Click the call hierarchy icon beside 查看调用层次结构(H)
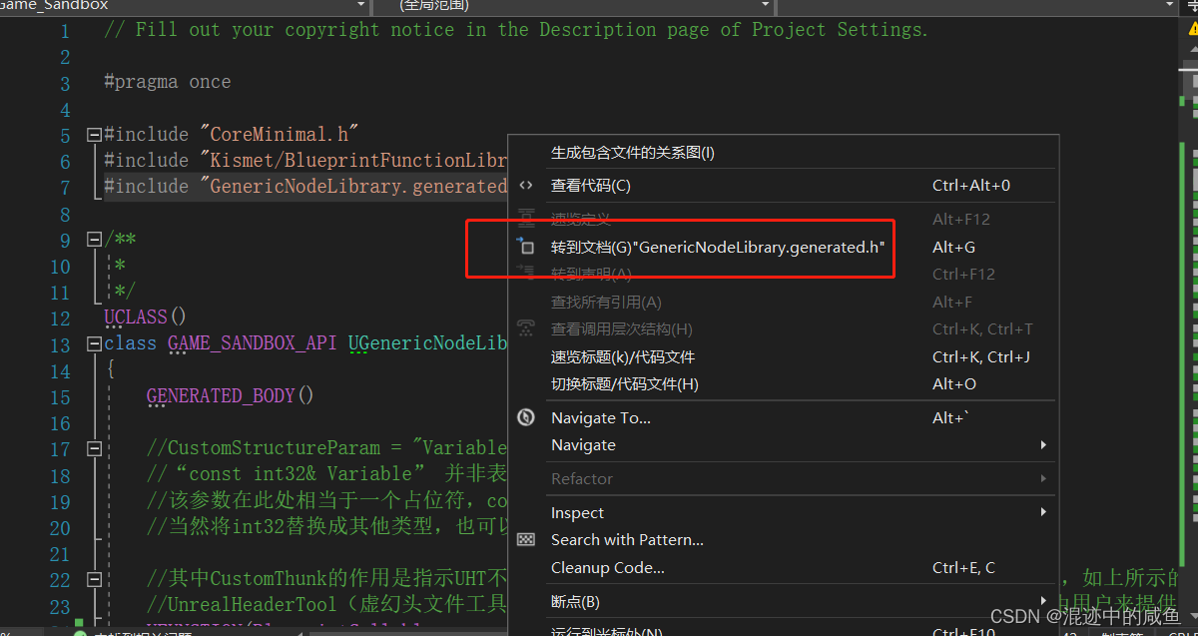Image resolution: width=1198 pixels, height=636 pixels. click(x=526, y=328)
